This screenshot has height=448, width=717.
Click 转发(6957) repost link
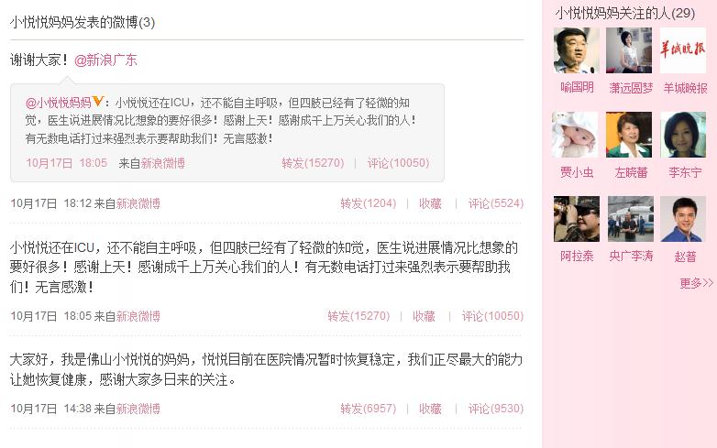click(x=368, y=409)
